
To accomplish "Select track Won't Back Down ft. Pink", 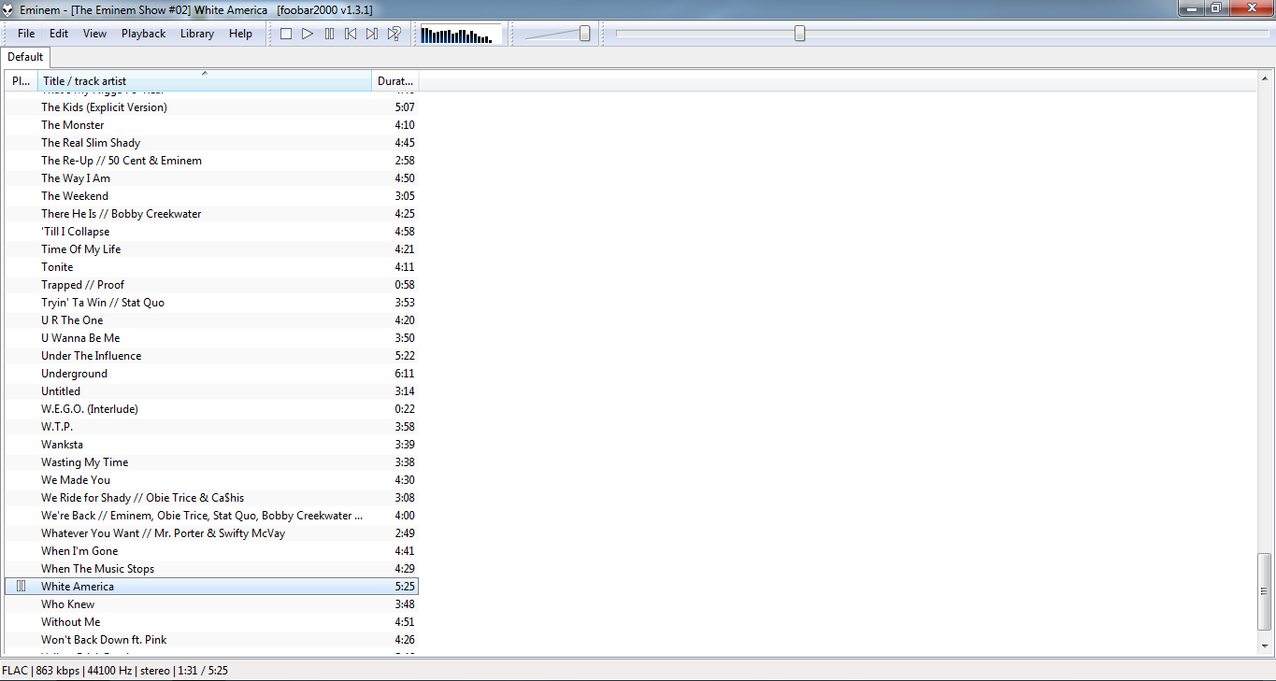I will tap(211, 640).
